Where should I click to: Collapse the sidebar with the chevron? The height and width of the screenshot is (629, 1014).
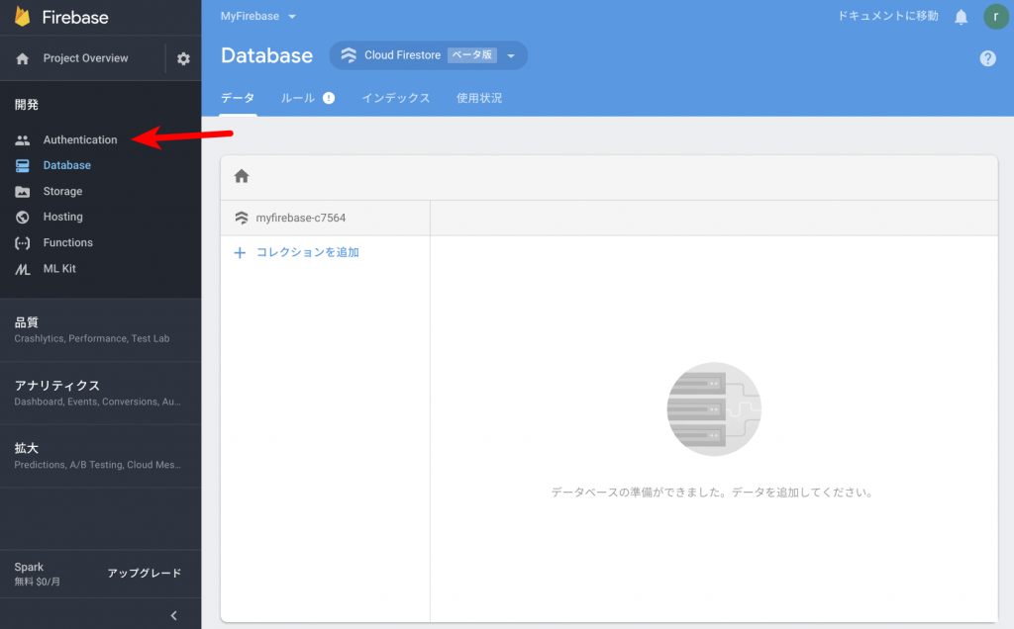pos(174,614)
